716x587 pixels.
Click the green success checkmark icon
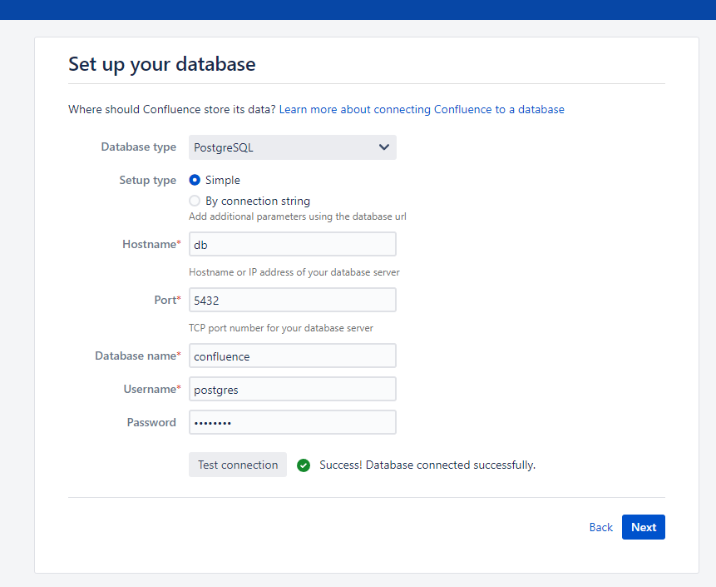tap(304, 465)
